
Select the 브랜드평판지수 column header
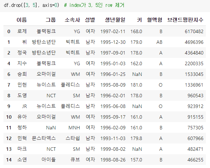[186, 20]
